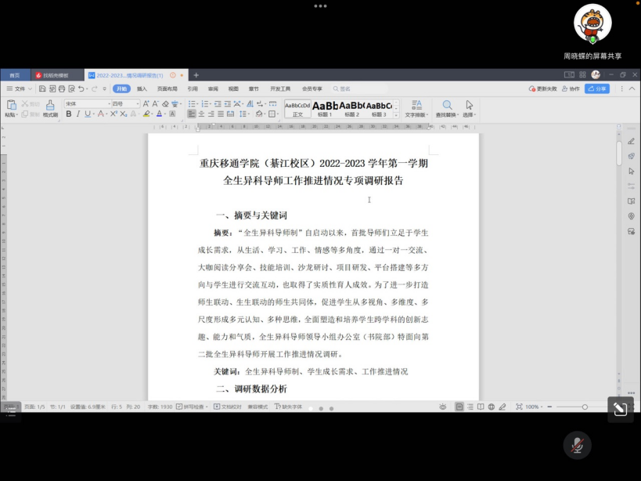Toggle spell check (拼写检查) in status bar
This screenshot has height=481, width=641.
(193, 407)
